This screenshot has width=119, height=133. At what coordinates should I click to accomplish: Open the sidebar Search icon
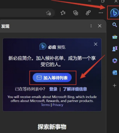click(x=114, y=25)
